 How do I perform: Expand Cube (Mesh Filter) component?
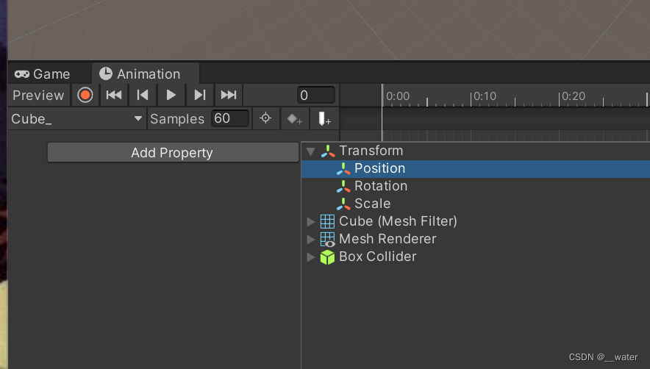[311, 222]
